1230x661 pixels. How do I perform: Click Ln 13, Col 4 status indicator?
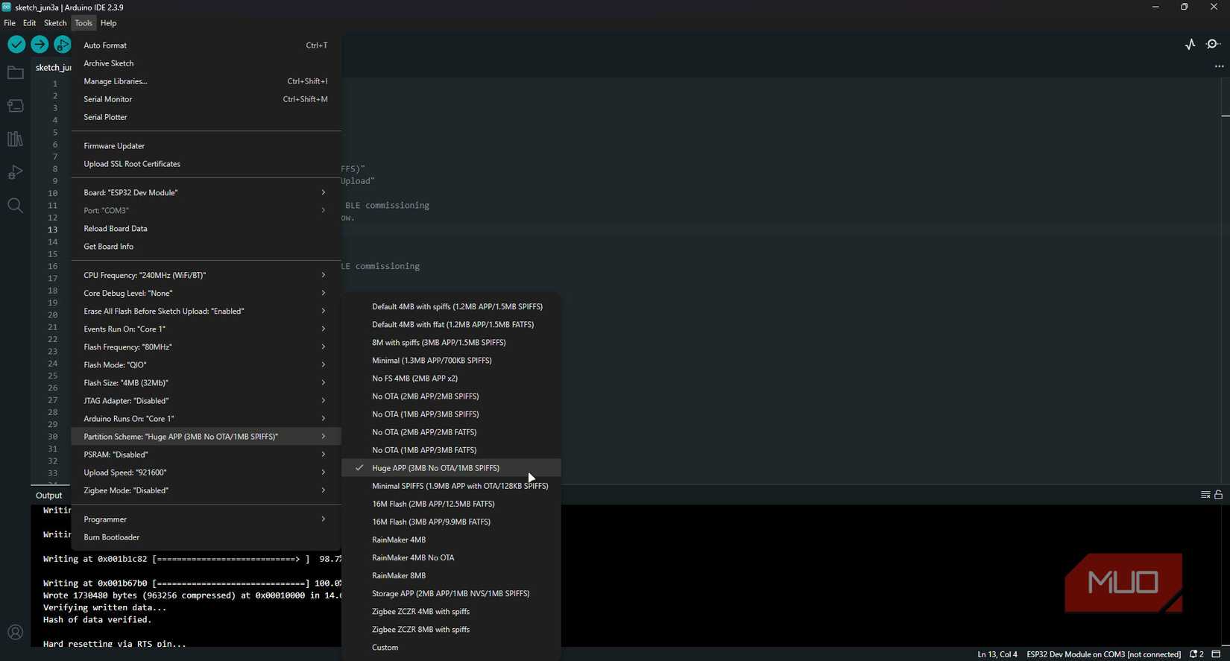point(997,654)
